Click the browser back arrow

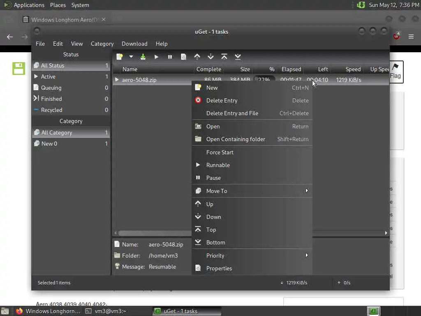tap(10, 37)
